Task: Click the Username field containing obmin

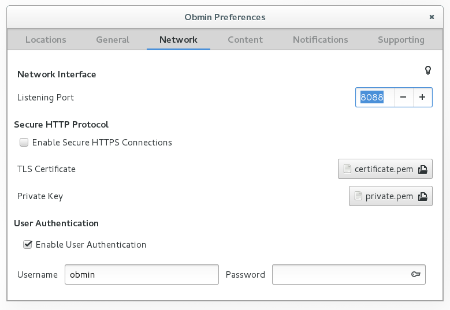Action: 142,274
